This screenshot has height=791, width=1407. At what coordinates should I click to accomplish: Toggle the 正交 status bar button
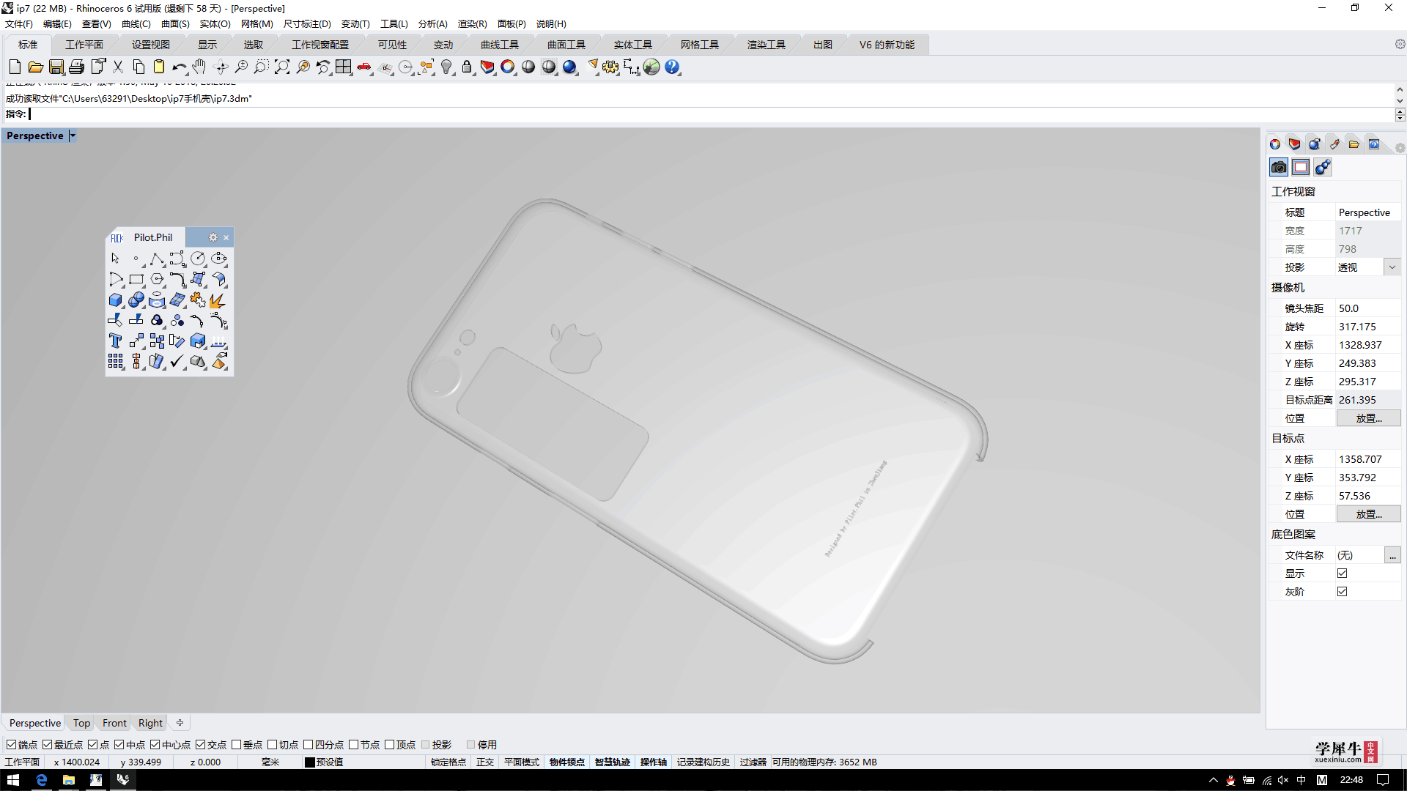click(485, 762)
